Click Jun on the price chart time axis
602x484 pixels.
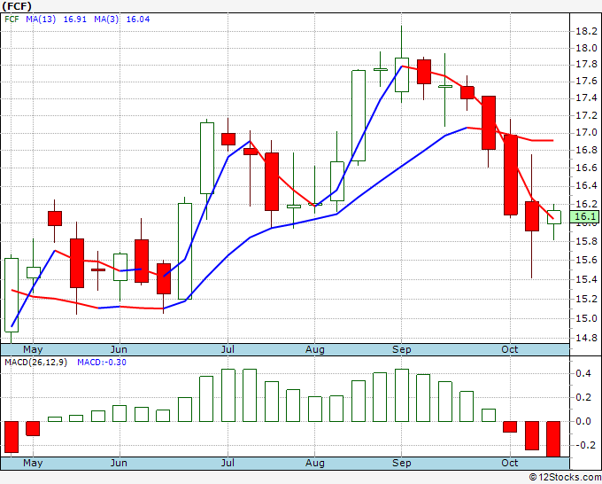click(119, 349)
